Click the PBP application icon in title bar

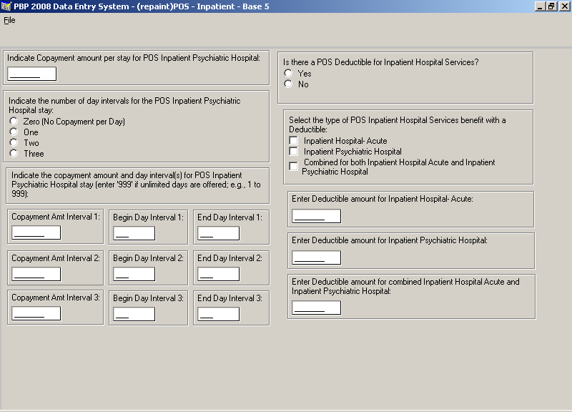6,6
